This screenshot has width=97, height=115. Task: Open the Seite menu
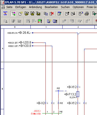click(x=9, y=7)
